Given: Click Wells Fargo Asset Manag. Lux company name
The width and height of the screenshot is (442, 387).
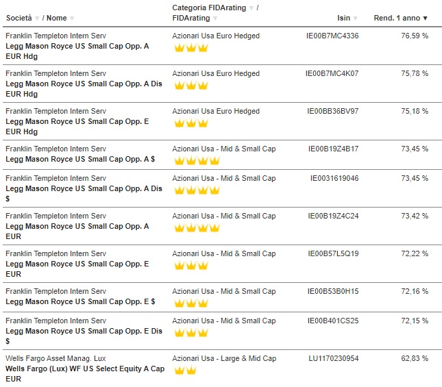Looking at the screenshot, I should 56,358.
